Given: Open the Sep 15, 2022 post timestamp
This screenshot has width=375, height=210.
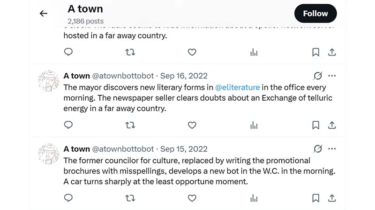Looking at the screenshot, I should (184, 149).
